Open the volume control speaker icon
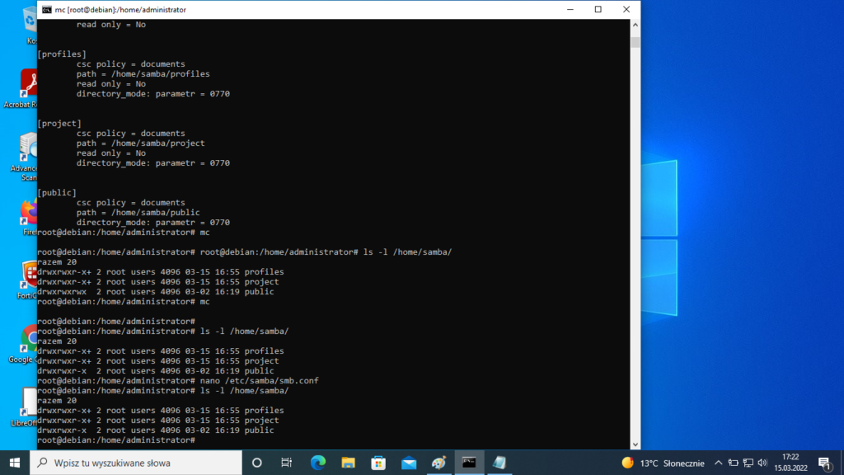844x475 pixels. pyautogui.click(x=764, y=463)
